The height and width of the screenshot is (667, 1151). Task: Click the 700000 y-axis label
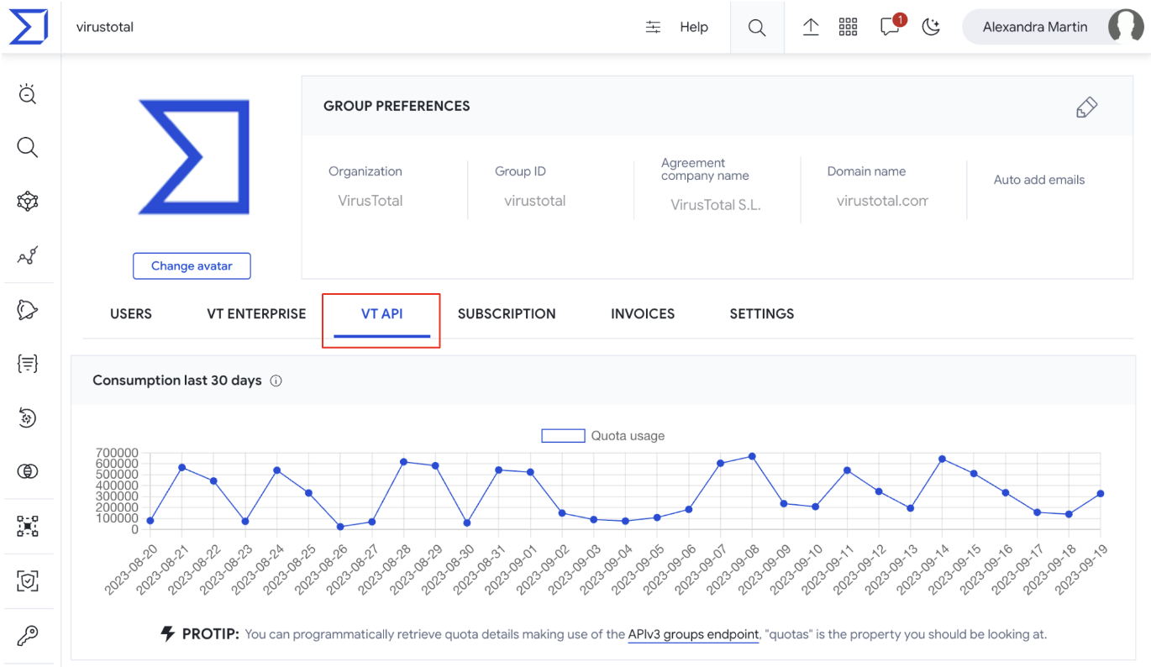tap(118, 452)
